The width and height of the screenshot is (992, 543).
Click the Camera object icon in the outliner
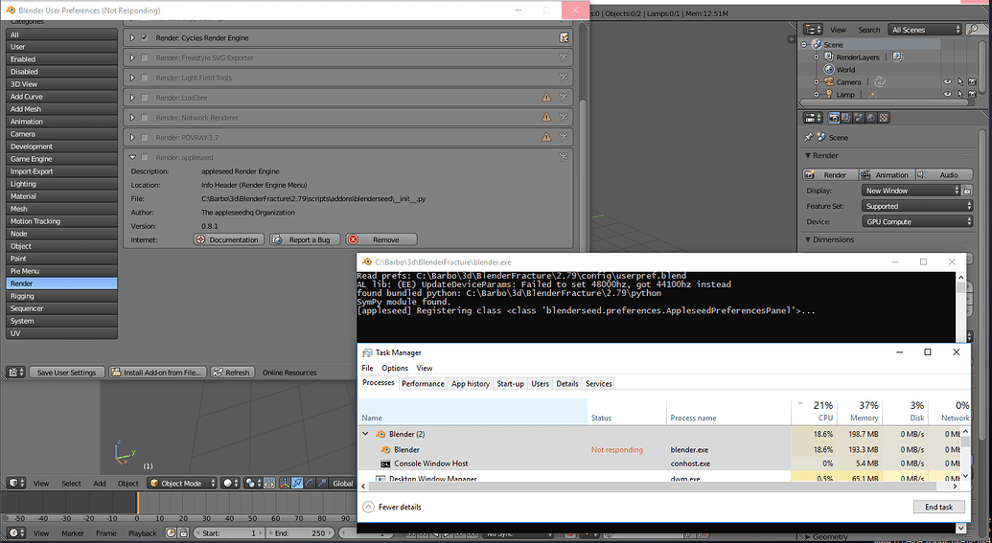829,82
